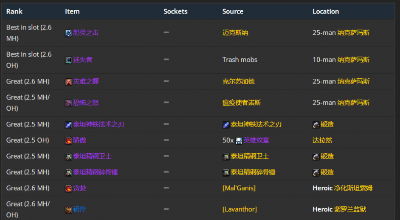
Task: Click the 贪婪 item icon
Action: tap(68, 189)
